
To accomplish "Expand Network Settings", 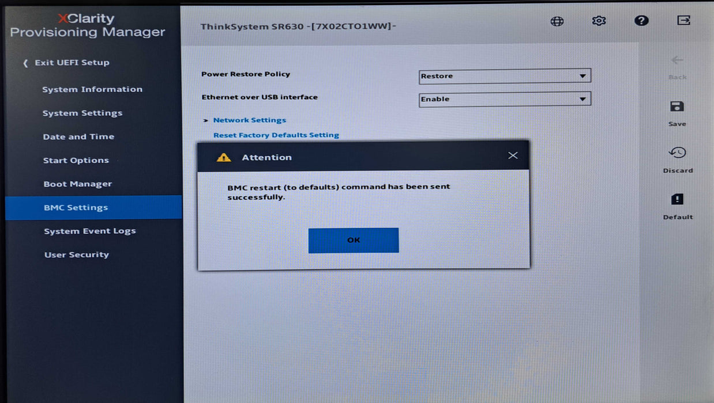I will [250, 120].
